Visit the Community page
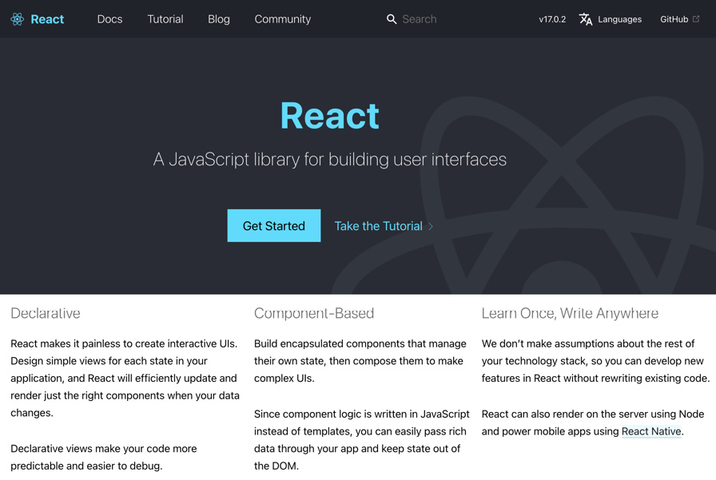The width and height of the screenshot is (716, 480). pyautogui.click(x=282, y=18)
